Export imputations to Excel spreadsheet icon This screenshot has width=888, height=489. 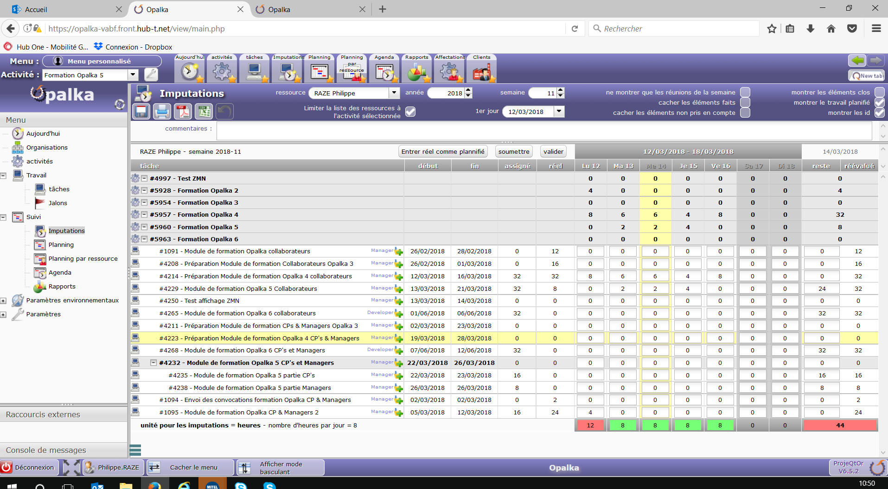click(x=204, y=112)
